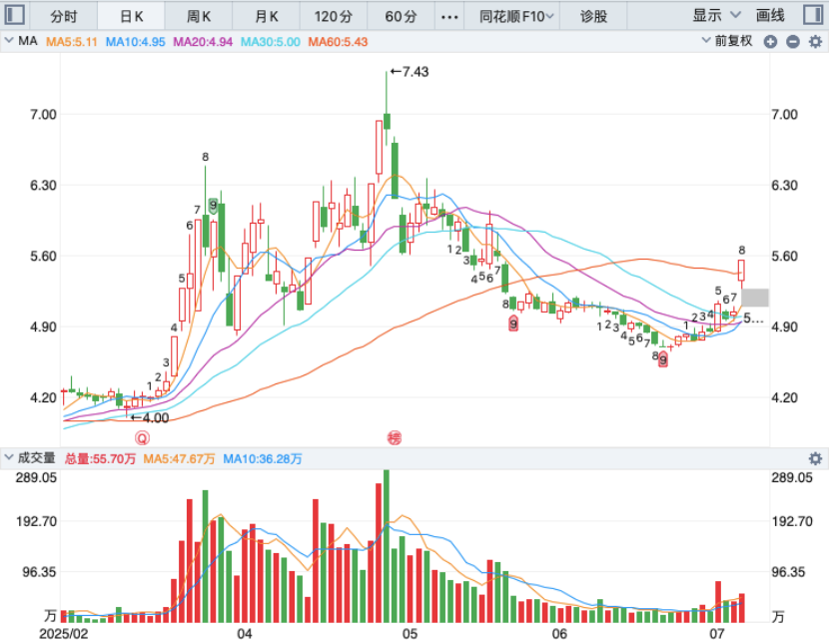Click the red 榜 marker below chart
This screenshot has width=829, height=644.
click(x=395, y=438)
